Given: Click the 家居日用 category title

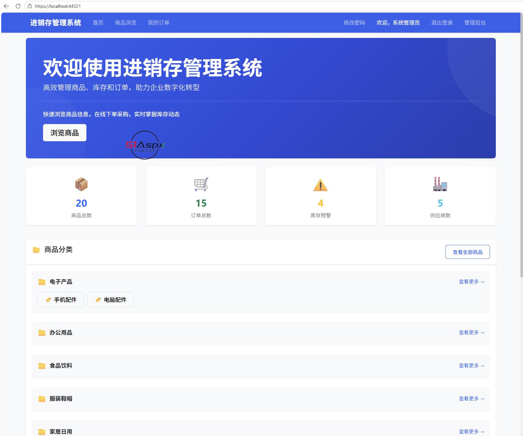Looking at the screenshot, I should click(x=61, y=432).
